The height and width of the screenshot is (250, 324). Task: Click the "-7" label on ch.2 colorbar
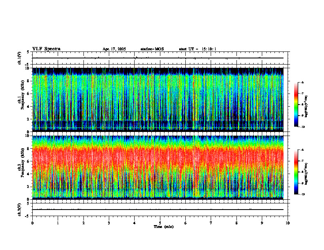[302, 161]
